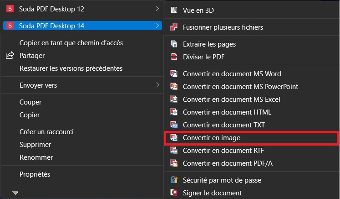Expand the Soda PDF Desktop 14 submenu arrow
The image size is (340, 199).
pos(157,26)
